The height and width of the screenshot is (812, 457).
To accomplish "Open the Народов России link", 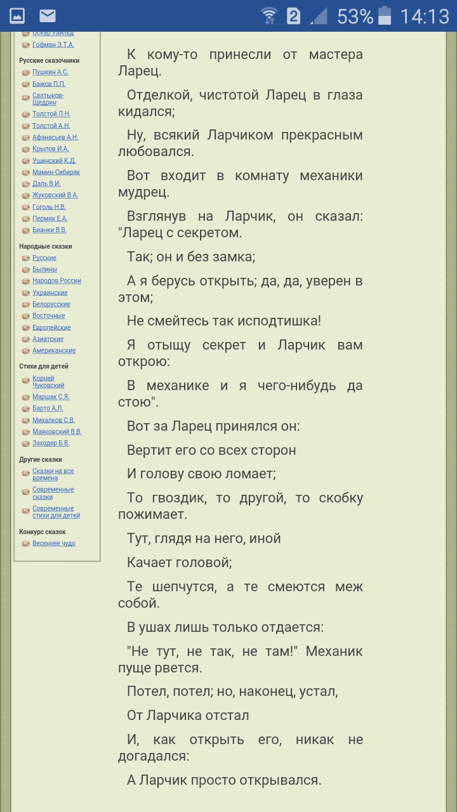I will click(x=56, y=280).
